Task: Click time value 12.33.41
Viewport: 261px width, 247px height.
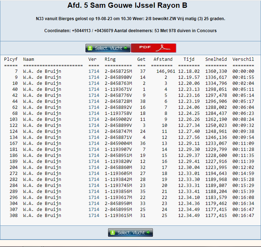Action: [x=189, y=191]
